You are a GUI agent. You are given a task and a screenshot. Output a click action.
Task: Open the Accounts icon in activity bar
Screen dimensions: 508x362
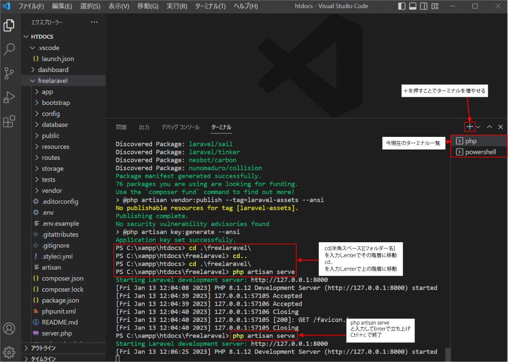point(9,328)
